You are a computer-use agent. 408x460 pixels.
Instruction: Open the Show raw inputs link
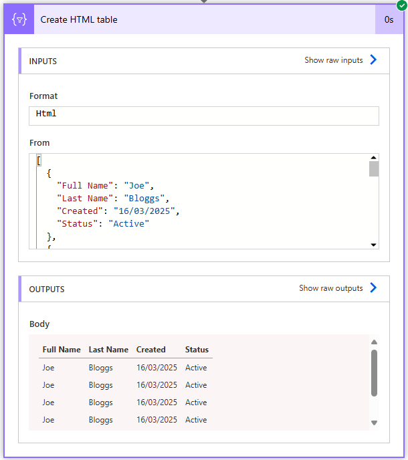pos(333,60)
